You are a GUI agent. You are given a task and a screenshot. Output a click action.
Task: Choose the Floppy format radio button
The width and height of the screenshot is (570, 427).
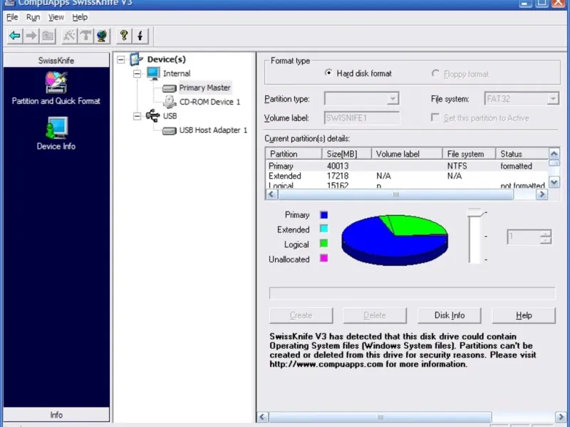coord(435,73)
